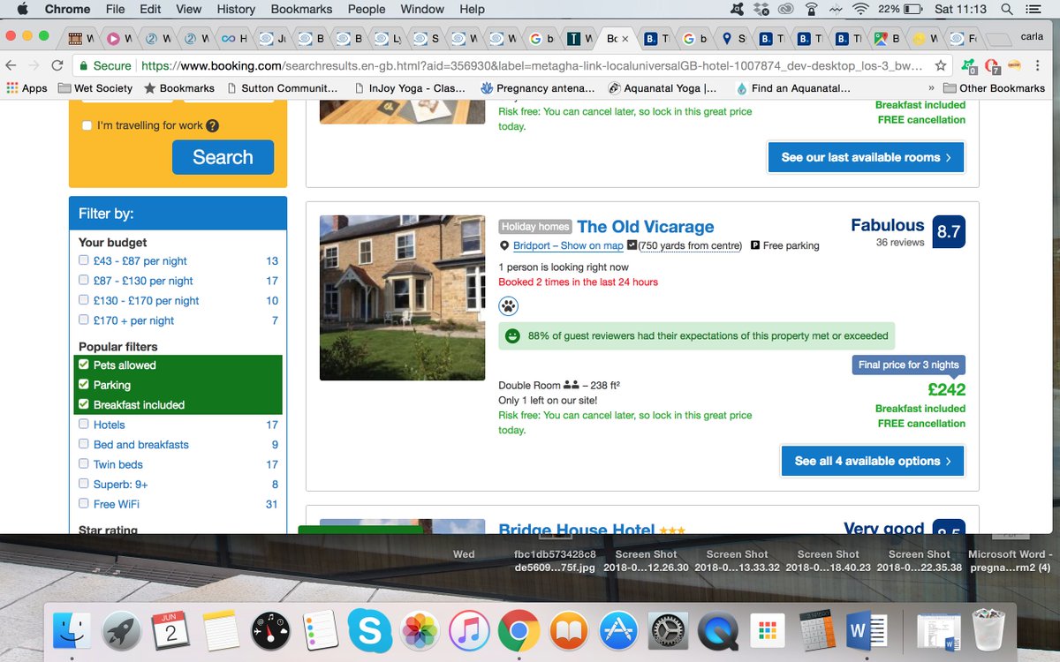Bookmark this page with star icon

click(x=942, y=66)
